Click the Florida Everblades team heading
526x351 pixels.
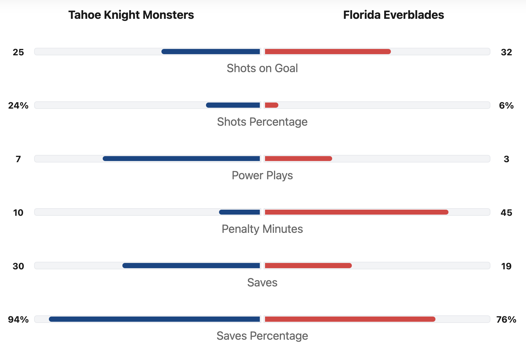click(x=393, y=15)
